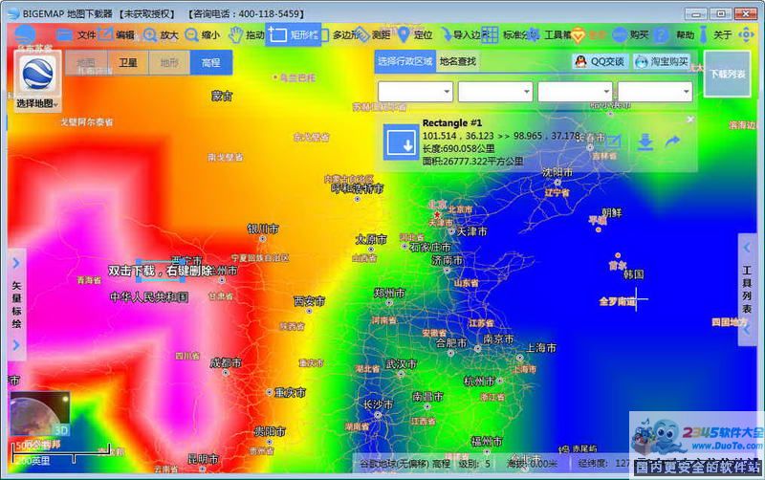Select the 测距 distance measuring tool

[372, 35]
